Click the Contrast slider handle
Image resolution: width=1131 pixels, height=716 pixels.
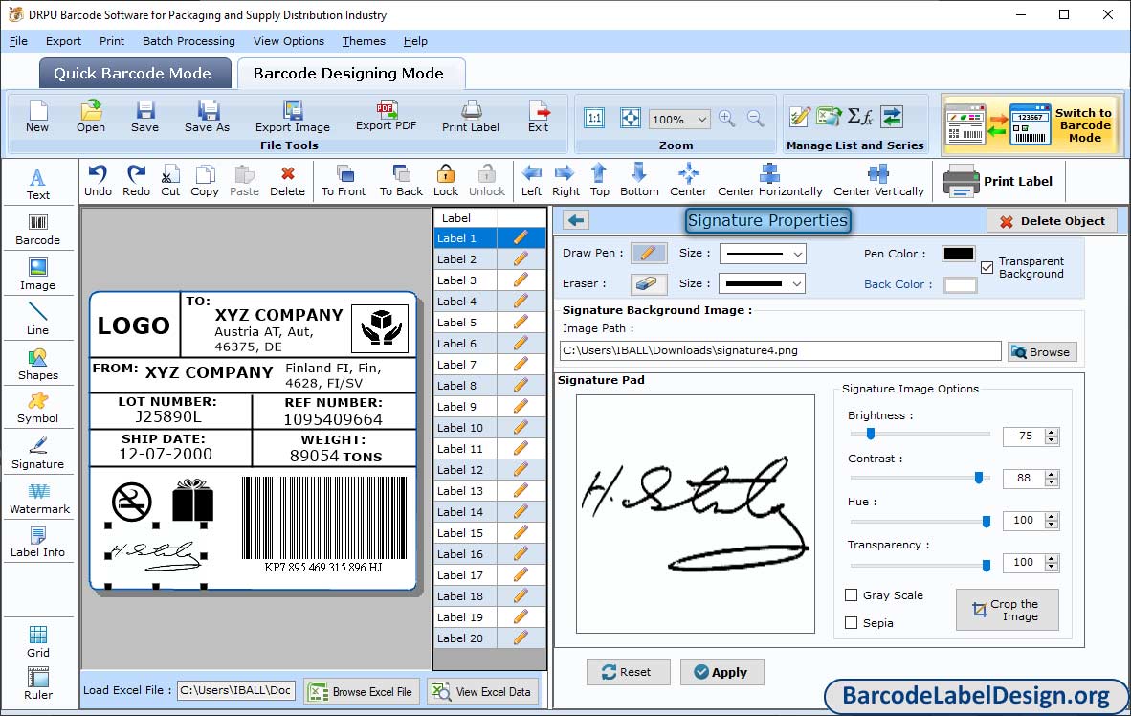tap(979, 477)
